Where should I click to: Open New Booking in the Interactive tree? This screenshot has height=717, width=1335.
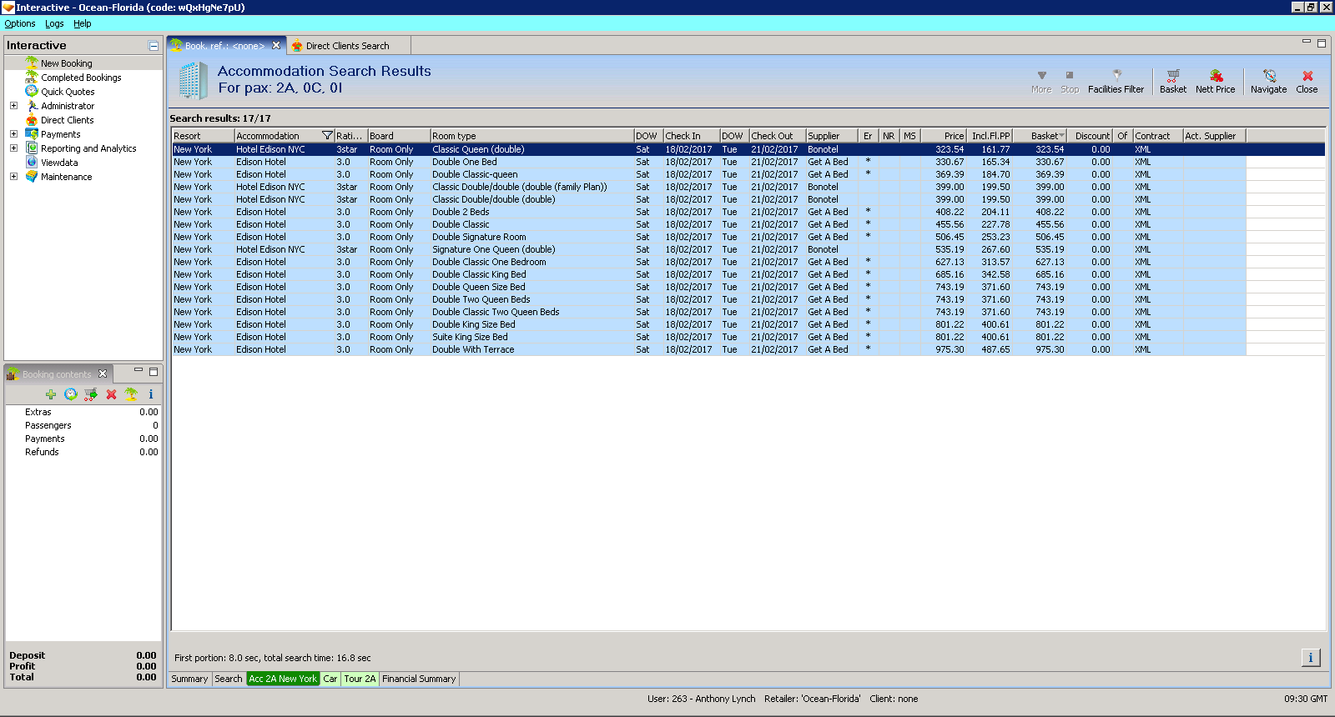point(67,63)
